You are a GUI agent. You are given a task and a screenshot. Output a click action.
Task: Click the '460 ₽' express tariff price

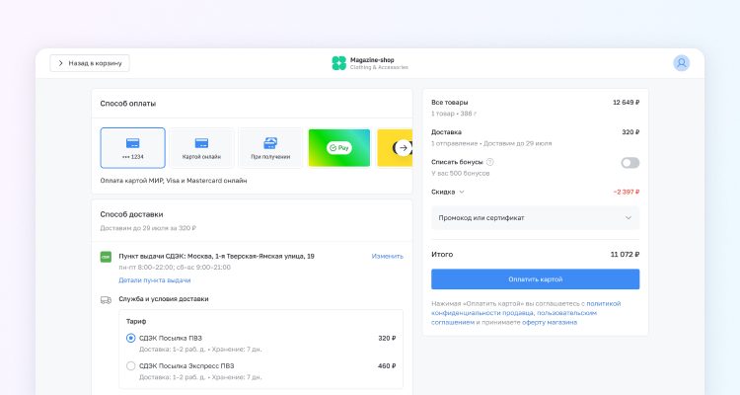pos(387,365)
